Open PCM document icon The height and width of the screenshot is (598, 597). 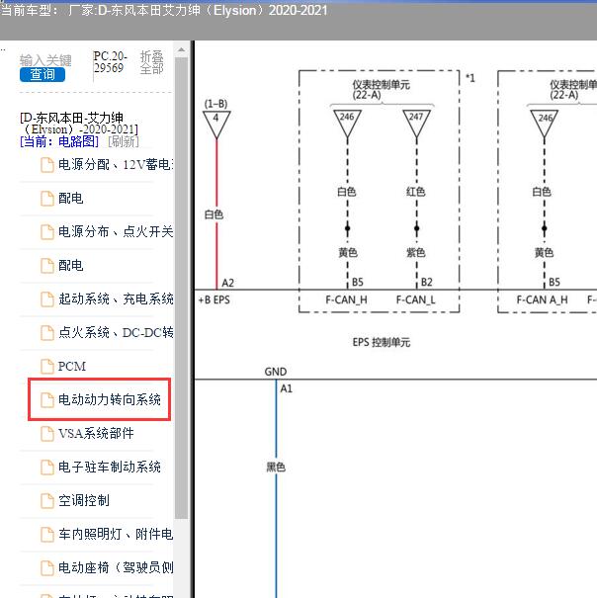47,366
